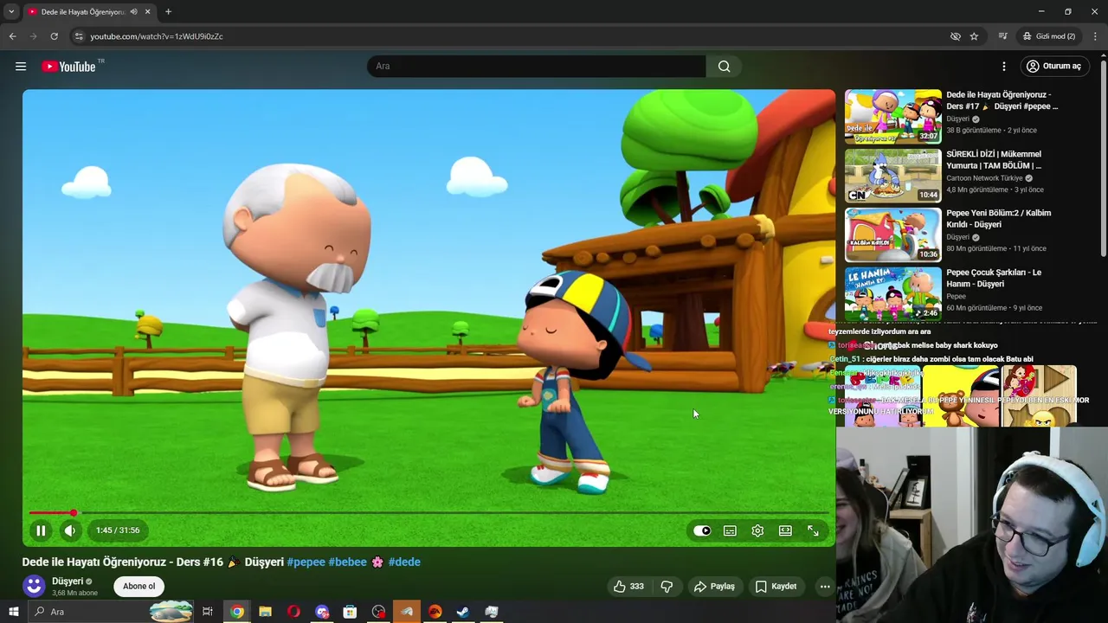
Task: Open more actions menu below video
Action: pos(825,586)
